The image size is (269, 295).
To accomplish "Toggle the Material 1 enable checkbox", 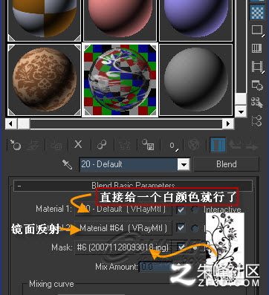I will (181, 210).
